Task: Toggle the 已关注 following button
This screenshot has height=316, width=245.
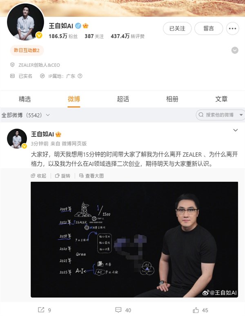Action: point(177,29)
